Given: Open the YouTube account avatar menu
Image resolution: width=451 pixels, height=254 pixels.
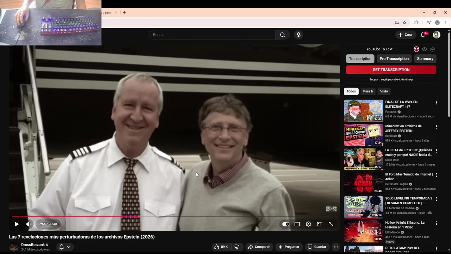Looking at the screenshot, I should (x=437, y=35).
